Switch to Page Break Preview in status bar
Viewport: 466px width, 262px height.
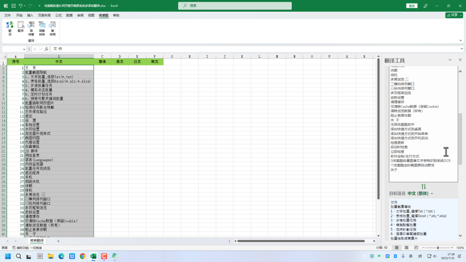pyautogui.click(x=416, y=247)
